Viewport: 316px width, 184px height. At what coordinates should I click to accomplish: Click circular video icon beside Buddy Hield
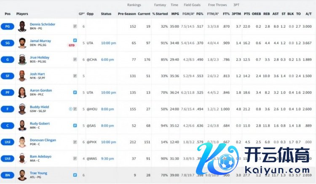pyautogui.click(x=70, y=109)
